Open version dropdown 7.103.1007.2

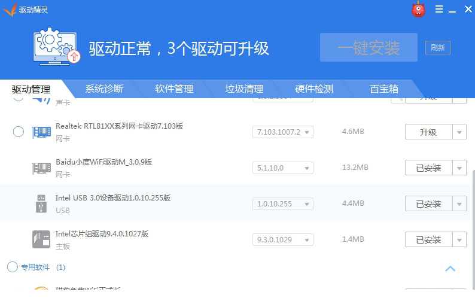pos(282,132)
